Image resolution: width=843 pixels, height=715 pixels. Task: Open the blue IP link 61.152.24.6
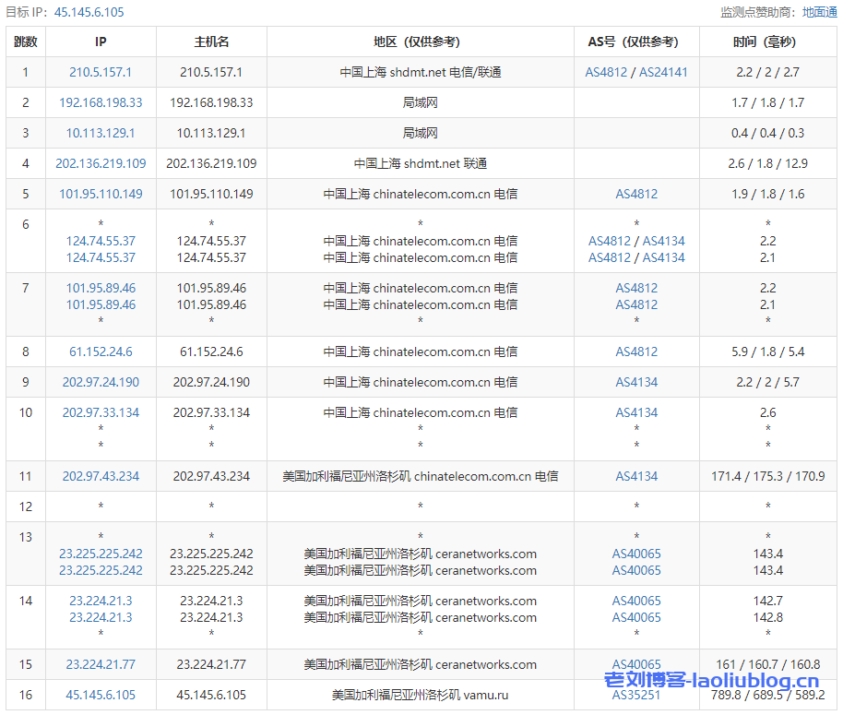[101, 352]
